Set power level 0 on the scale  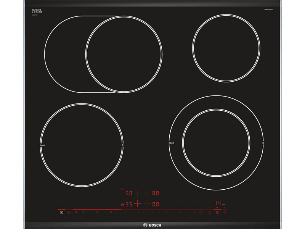(76, 212)
